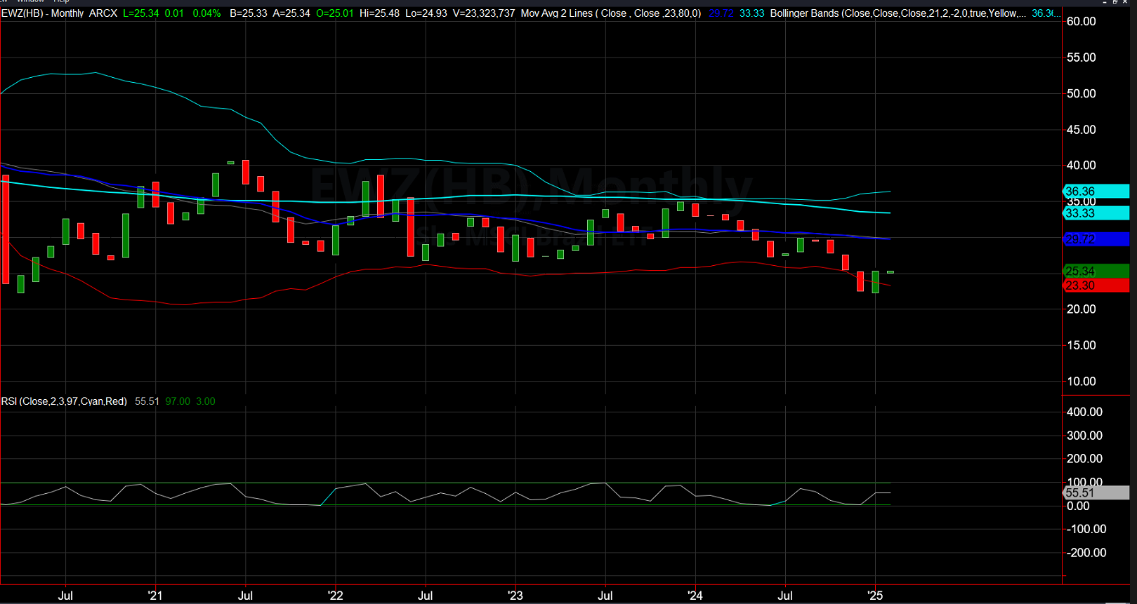This screenshot has height=604, width=1137.
Task: Click the '22 year marker on time axis
Action: 336,596
